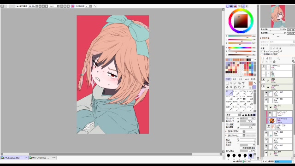Toggle visibility of layer レイヤー339
The width and height of the screenshot is (295, 166).
pyautogui.click(x=269, y=126)
